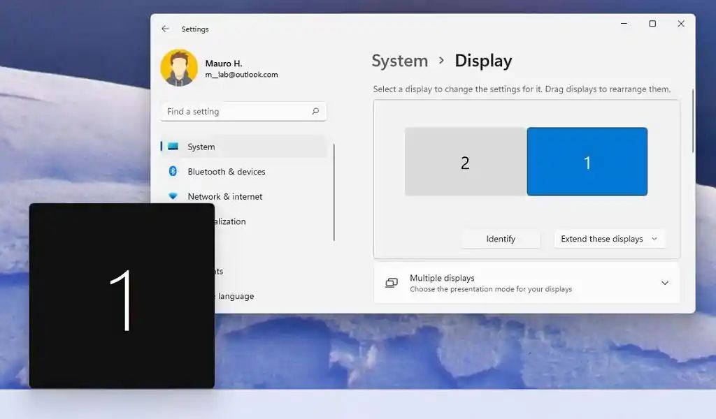716x419 pixels.
Task: Click the back arrow in Settings header
Action: [x=165, y=29]
